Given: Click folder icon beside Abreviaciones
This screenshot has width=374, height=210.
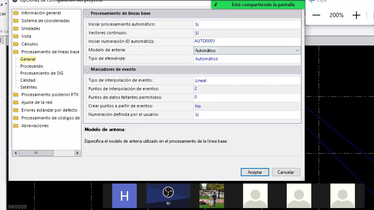Looking at the screenshot, I should pos(16,126).
